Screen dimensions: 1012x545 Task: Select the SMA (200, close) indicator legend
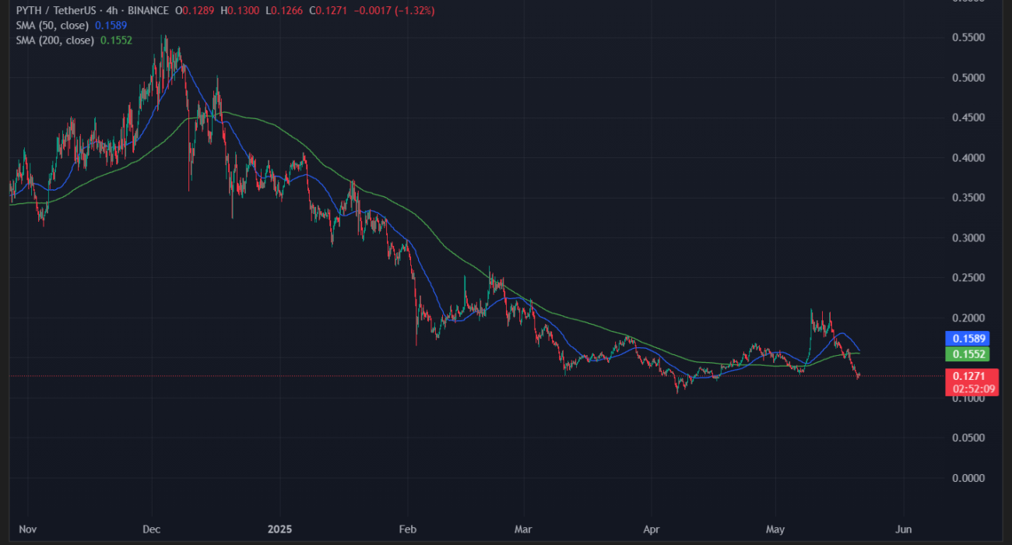point(54,39)
